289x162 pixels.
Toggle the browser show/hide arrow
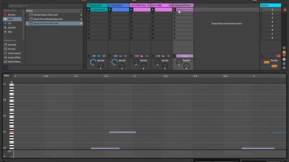(4, 5)
